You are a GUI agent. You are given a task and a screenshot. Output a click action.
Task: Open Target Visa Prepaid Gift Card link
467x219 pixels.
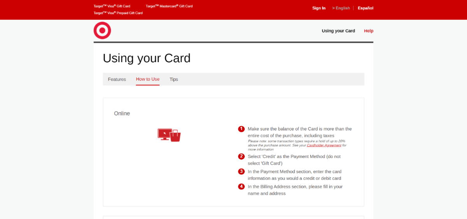(x=118, y=13)
